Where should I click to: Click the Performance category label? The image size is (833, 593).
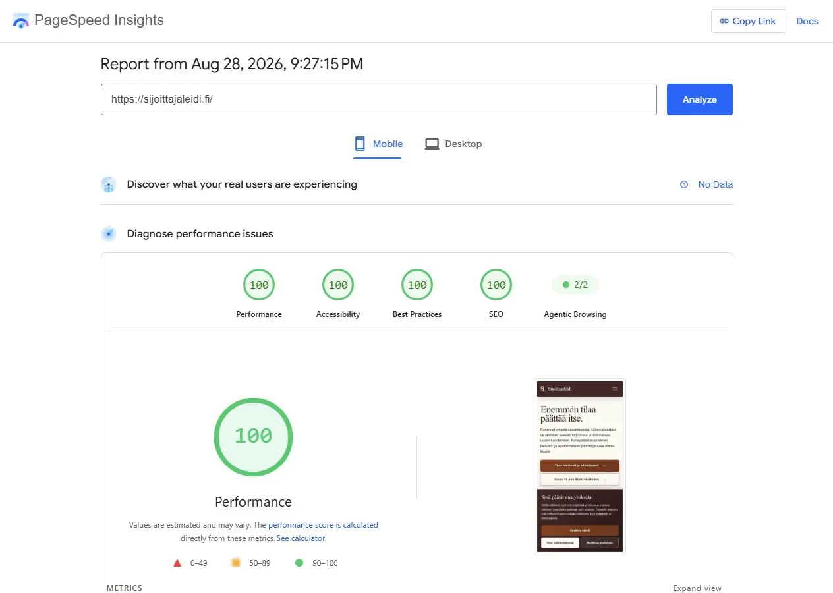pyautogui.click(x=259, y=314)
